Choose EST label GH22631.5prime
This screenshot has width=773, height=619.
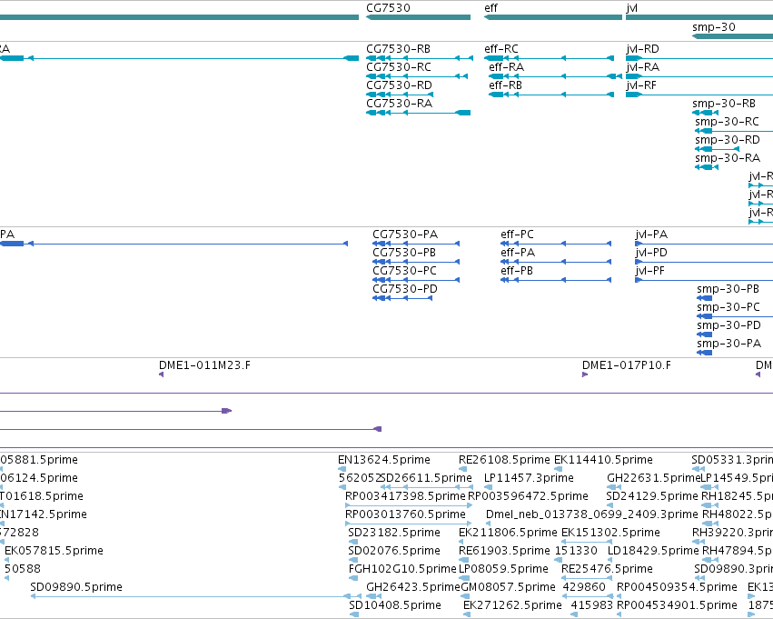pyautogui.click(x=654, y=478)
